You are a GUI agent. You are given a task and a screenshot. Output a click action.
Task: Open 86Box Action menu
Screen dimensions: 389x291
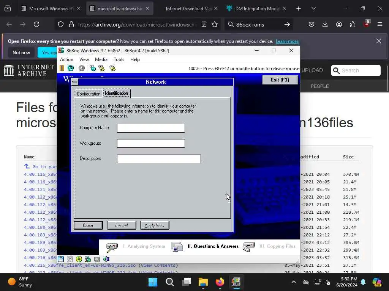click(66, 59)
